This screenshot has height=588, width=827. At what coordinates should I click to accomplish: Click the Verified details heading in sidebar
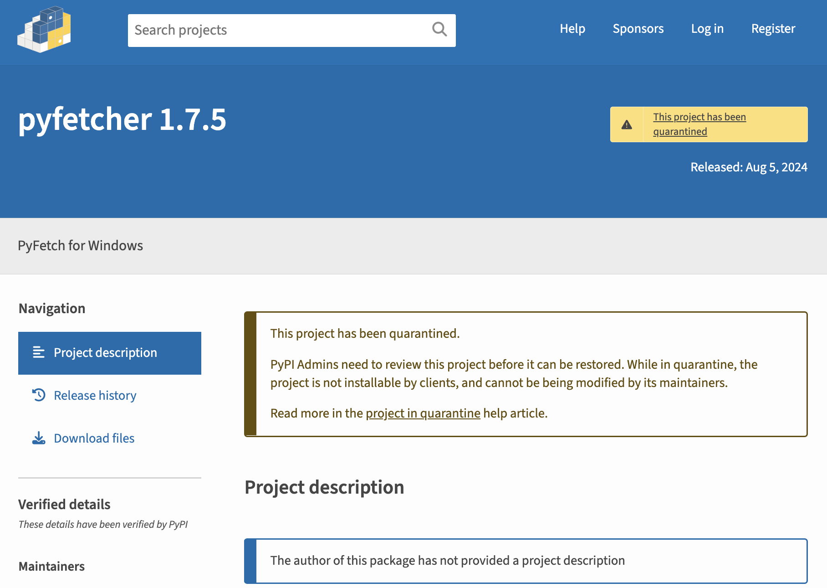tap(64, 504)
